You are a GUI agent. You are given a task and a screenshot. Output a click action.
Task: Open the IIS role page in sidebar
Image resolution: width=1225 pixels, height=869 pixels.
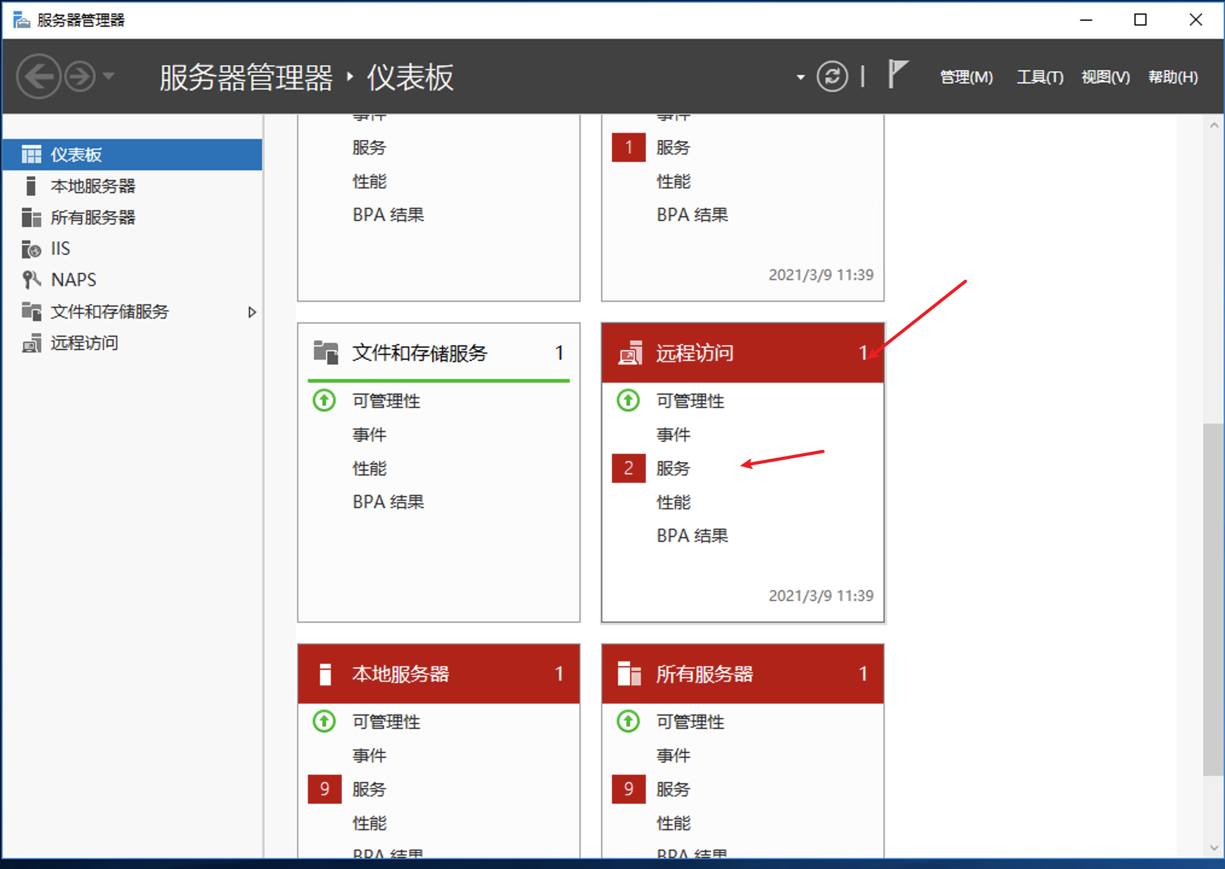[x=60, y=248]
